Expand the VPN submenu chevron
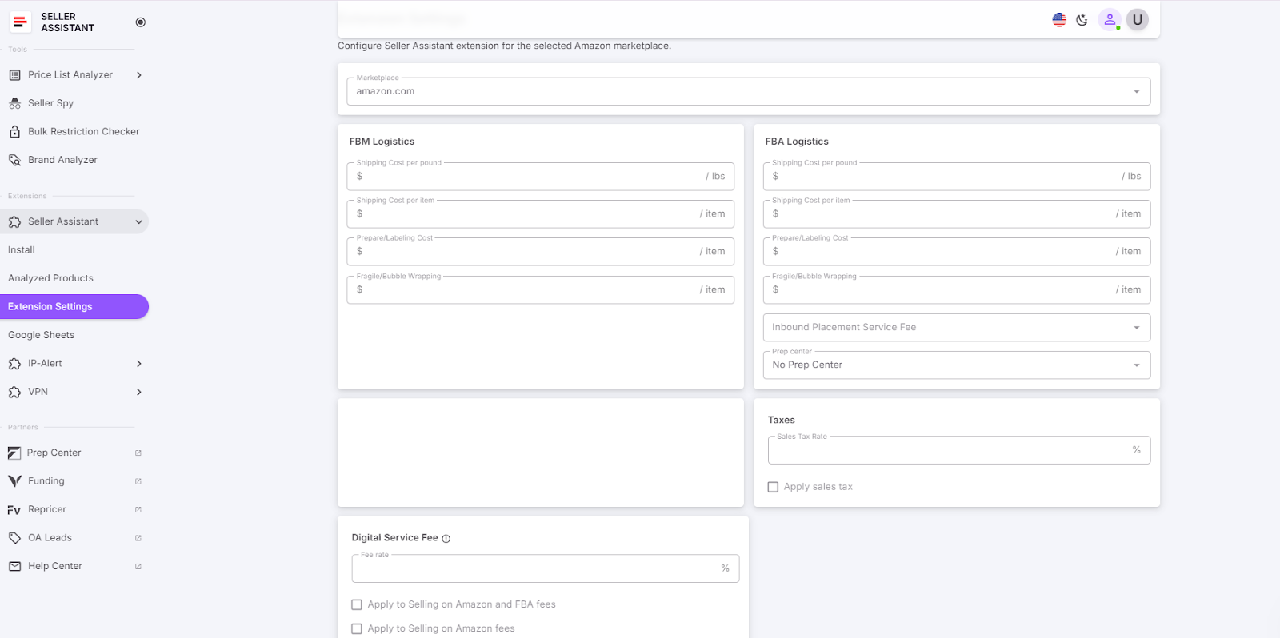This screenshot has width=1280, height=638. coord(139,393)
